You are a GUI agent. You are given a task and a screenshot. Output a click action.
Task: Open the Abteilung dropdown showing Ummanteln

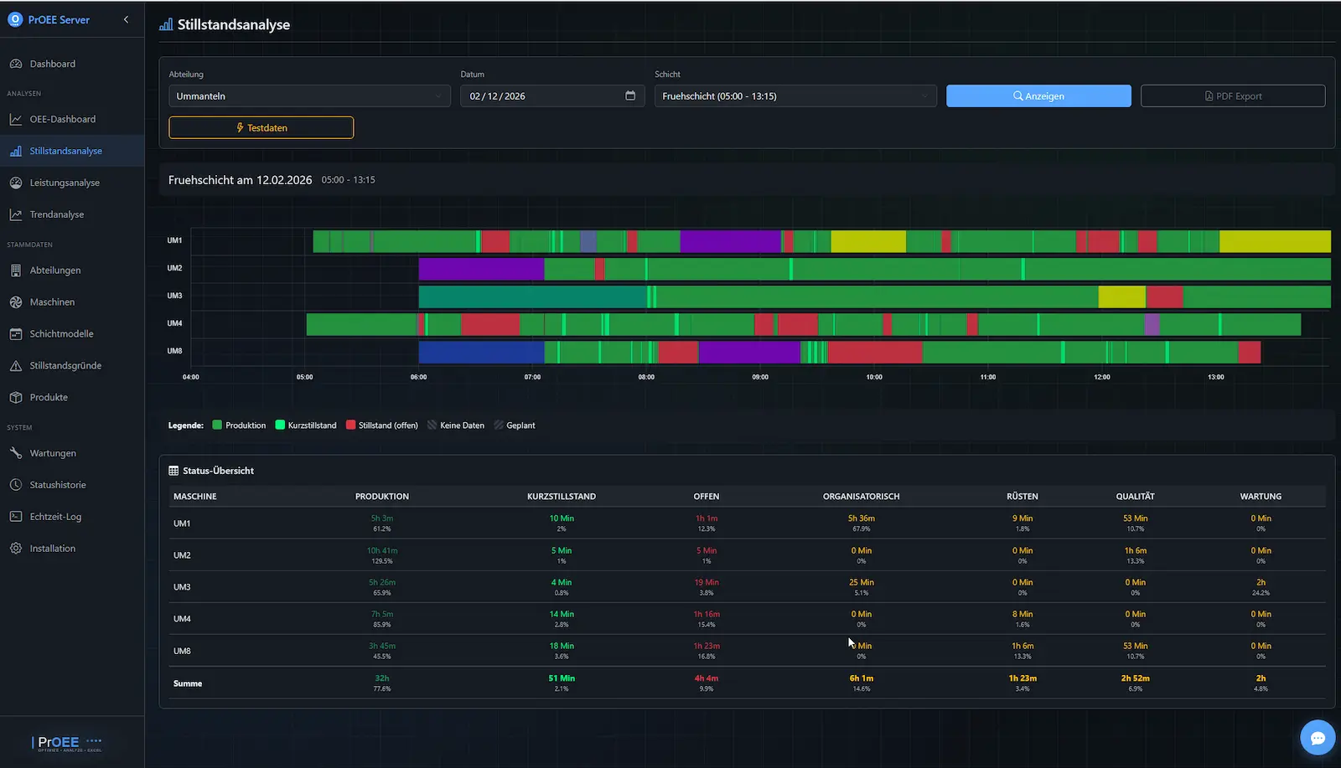(x=308, y=96)
